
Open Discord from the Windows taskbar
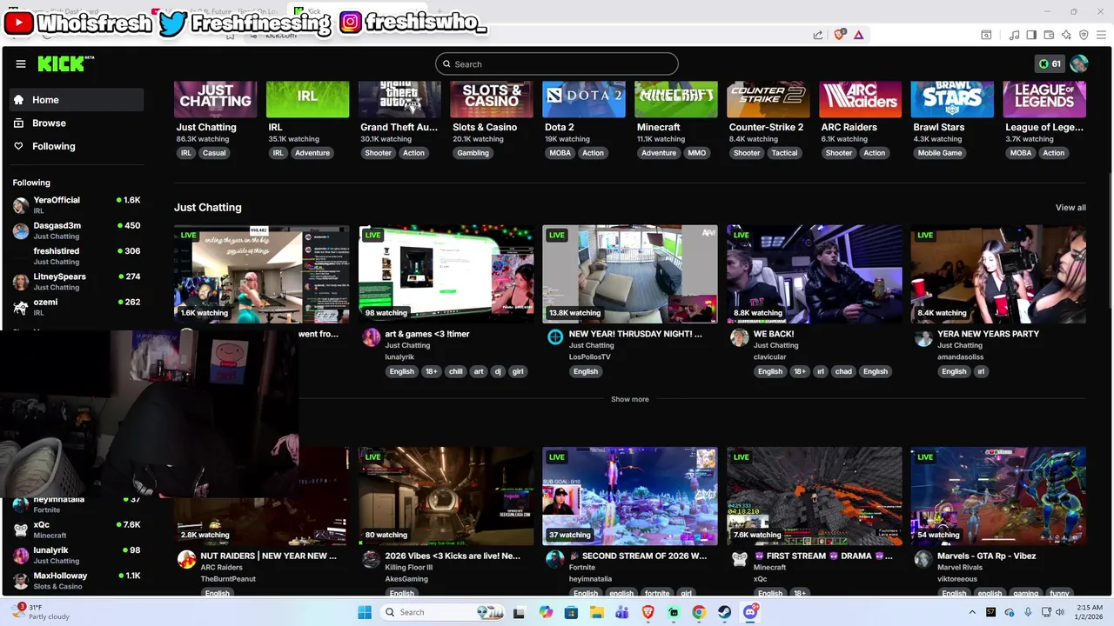point(750,612)
